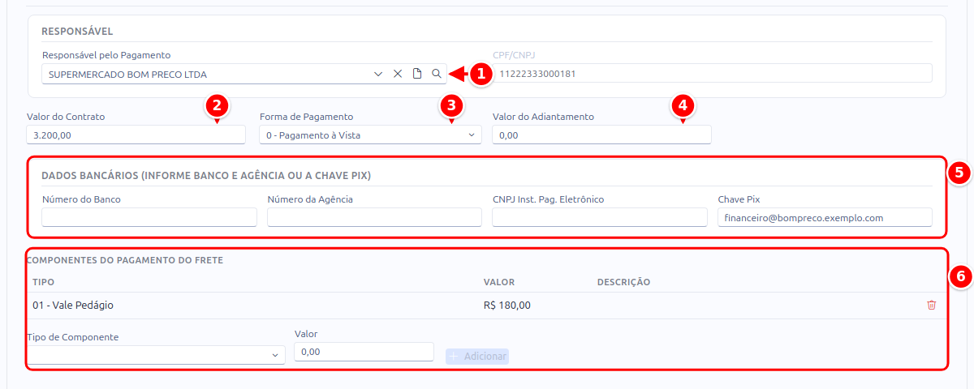
Task: Click the SUPERMERCADO BOM PRECO LTDA text
Action: point(127,75)
